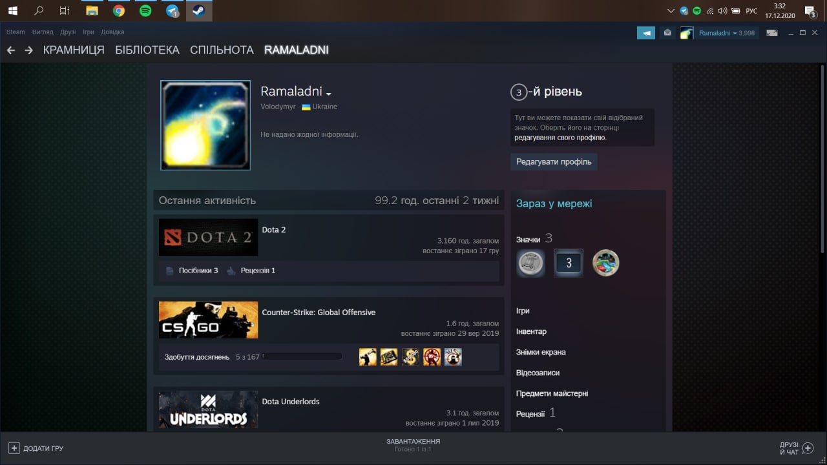
Task: Open the Dota Underlords game banner
Action: tap(208, 409)
